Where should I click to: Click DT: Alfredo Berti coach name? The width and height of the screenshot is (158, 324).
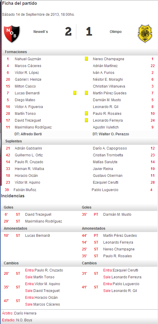28,134
